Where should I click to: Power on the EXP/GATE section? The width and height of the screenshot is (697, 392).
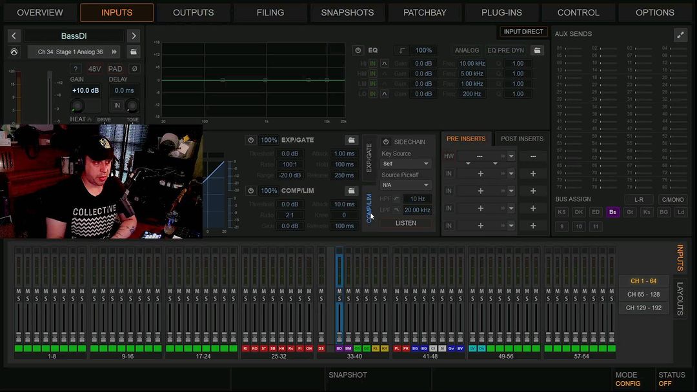coord(250,140)
